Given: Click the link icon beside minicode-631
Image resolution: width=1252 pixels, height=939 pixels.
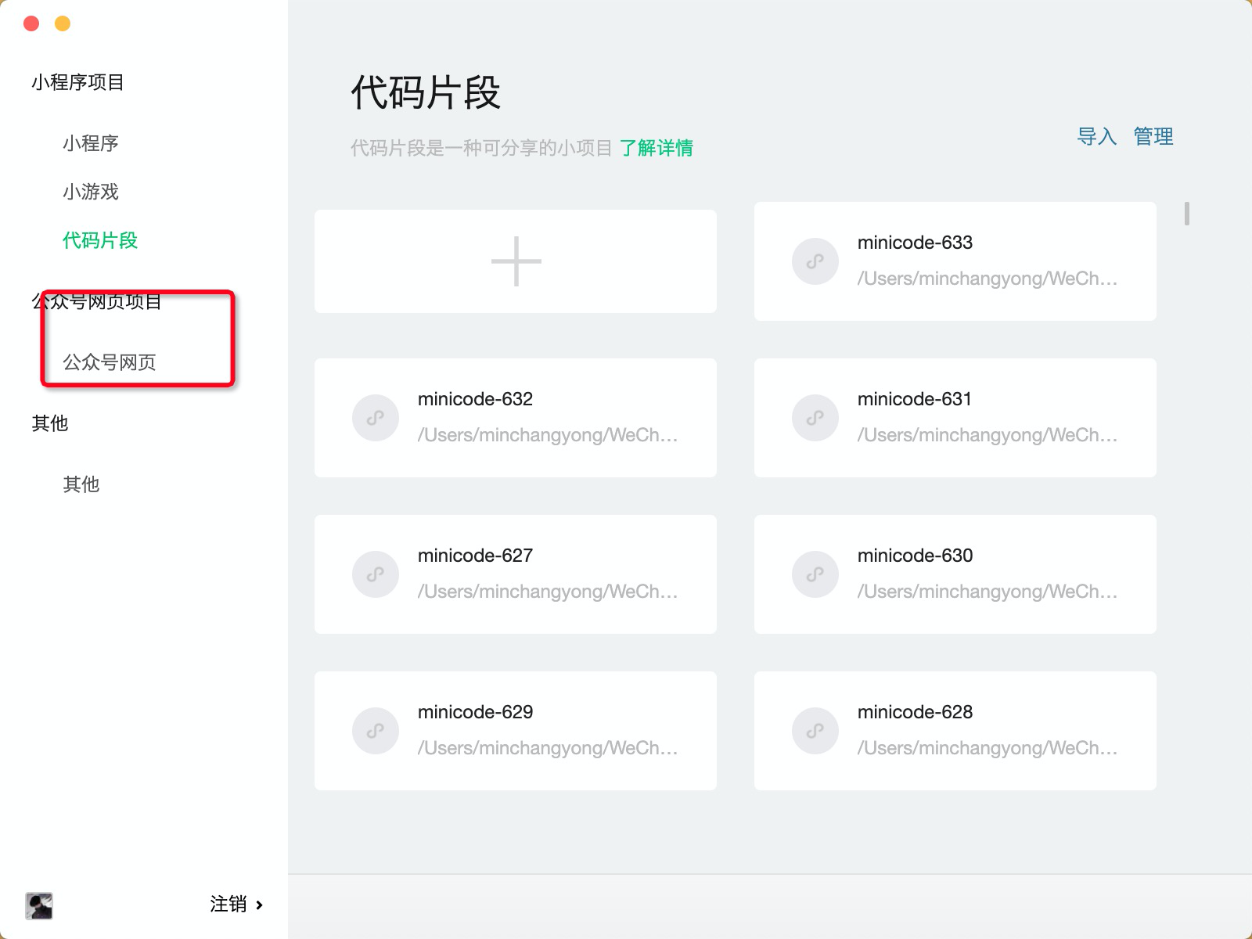Looking at the screenshot, I should tap(815, 418).
